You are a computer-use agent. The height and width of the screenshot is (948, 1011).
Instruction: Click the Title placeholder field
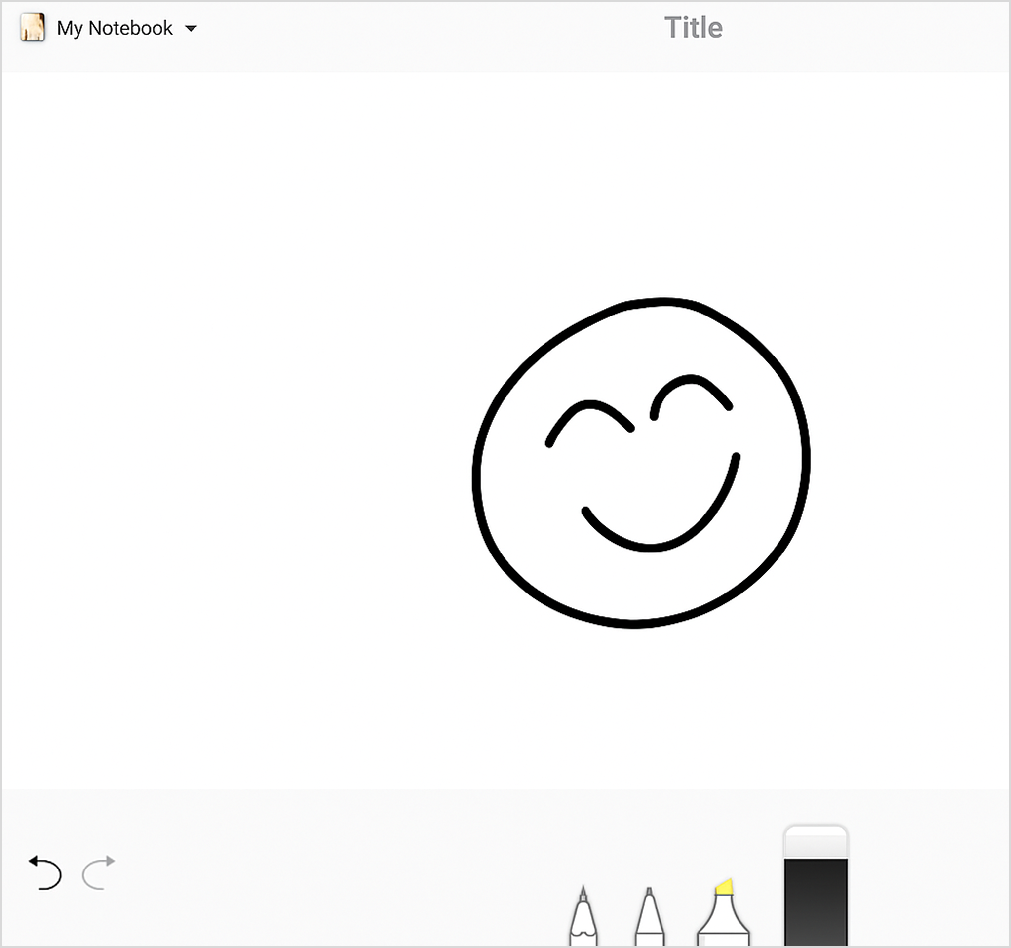[693, 28]
